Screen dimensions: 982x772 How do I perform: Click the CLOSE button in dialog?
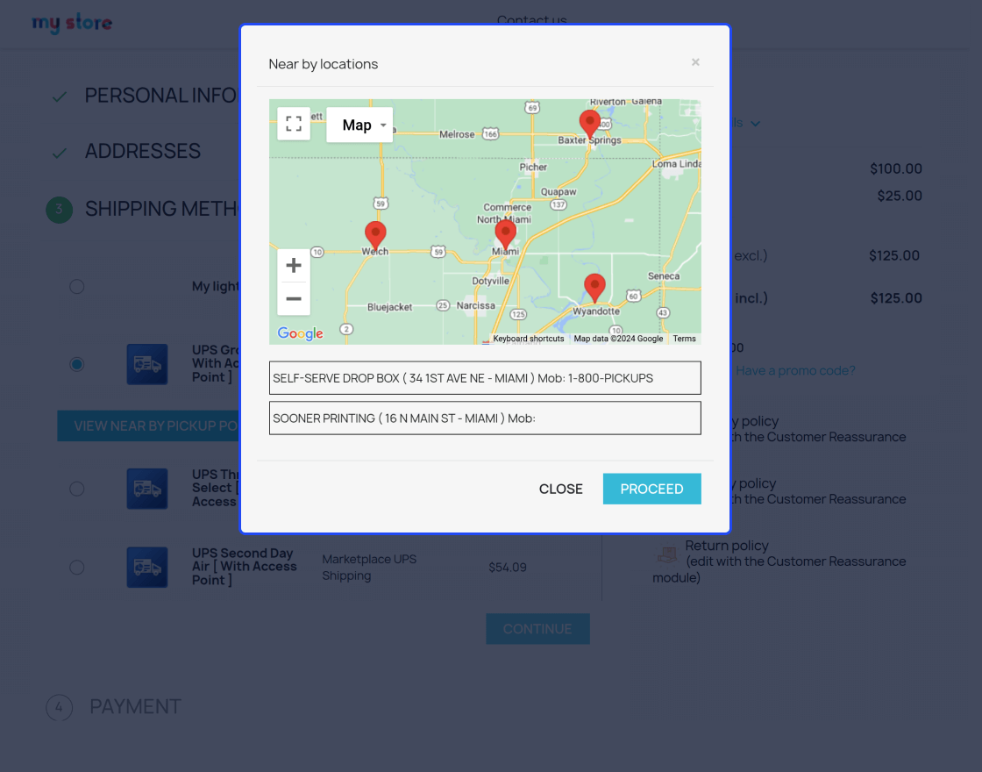click(x=560, y=489)
